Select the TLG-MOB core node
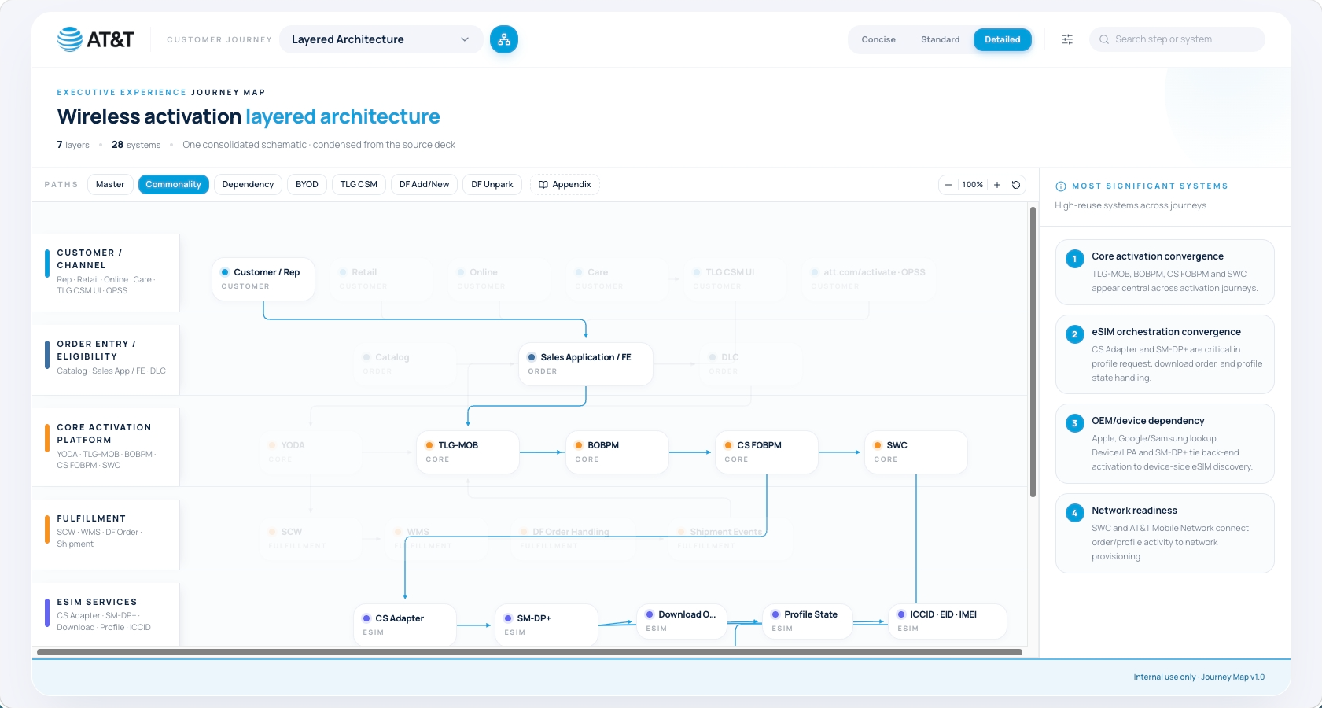The width and height of the screenshot is (1322, 708). click(468, 452)
